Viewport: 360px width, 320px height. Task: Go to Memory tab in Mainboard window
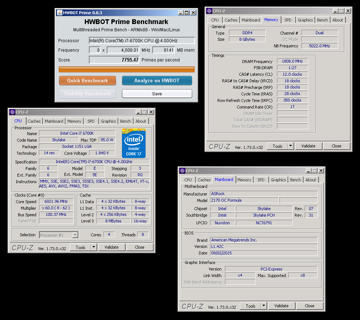pos(244,180)
